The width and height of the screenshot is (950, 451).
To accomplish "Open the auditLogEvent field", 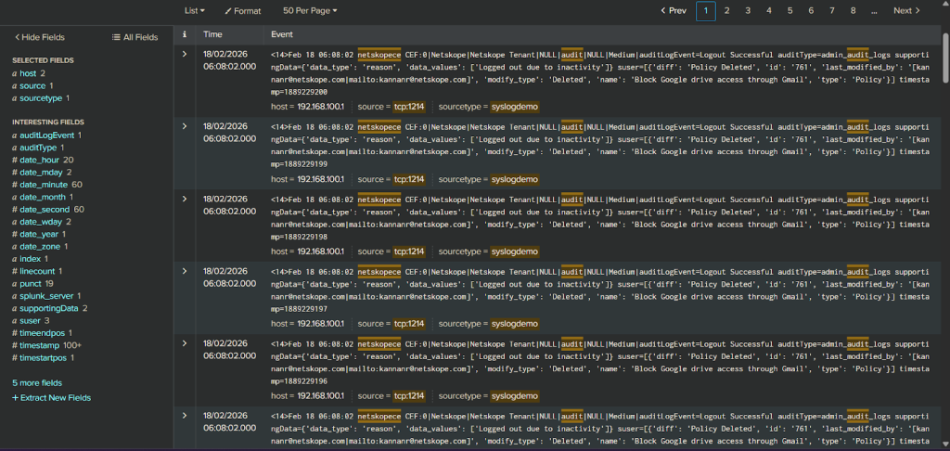I will tap(46, 135).
